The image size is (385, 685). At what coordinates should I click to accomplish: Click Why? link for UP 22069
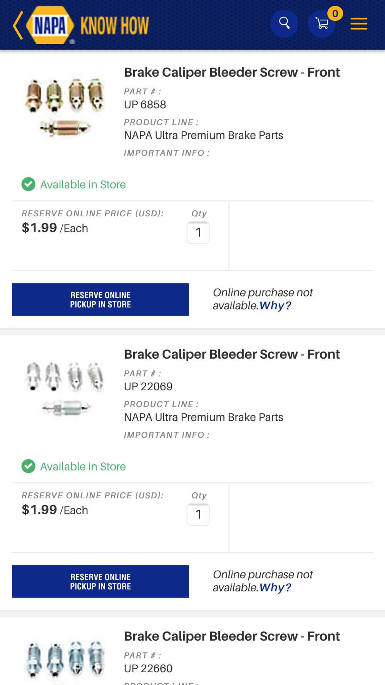pos(275,588)
